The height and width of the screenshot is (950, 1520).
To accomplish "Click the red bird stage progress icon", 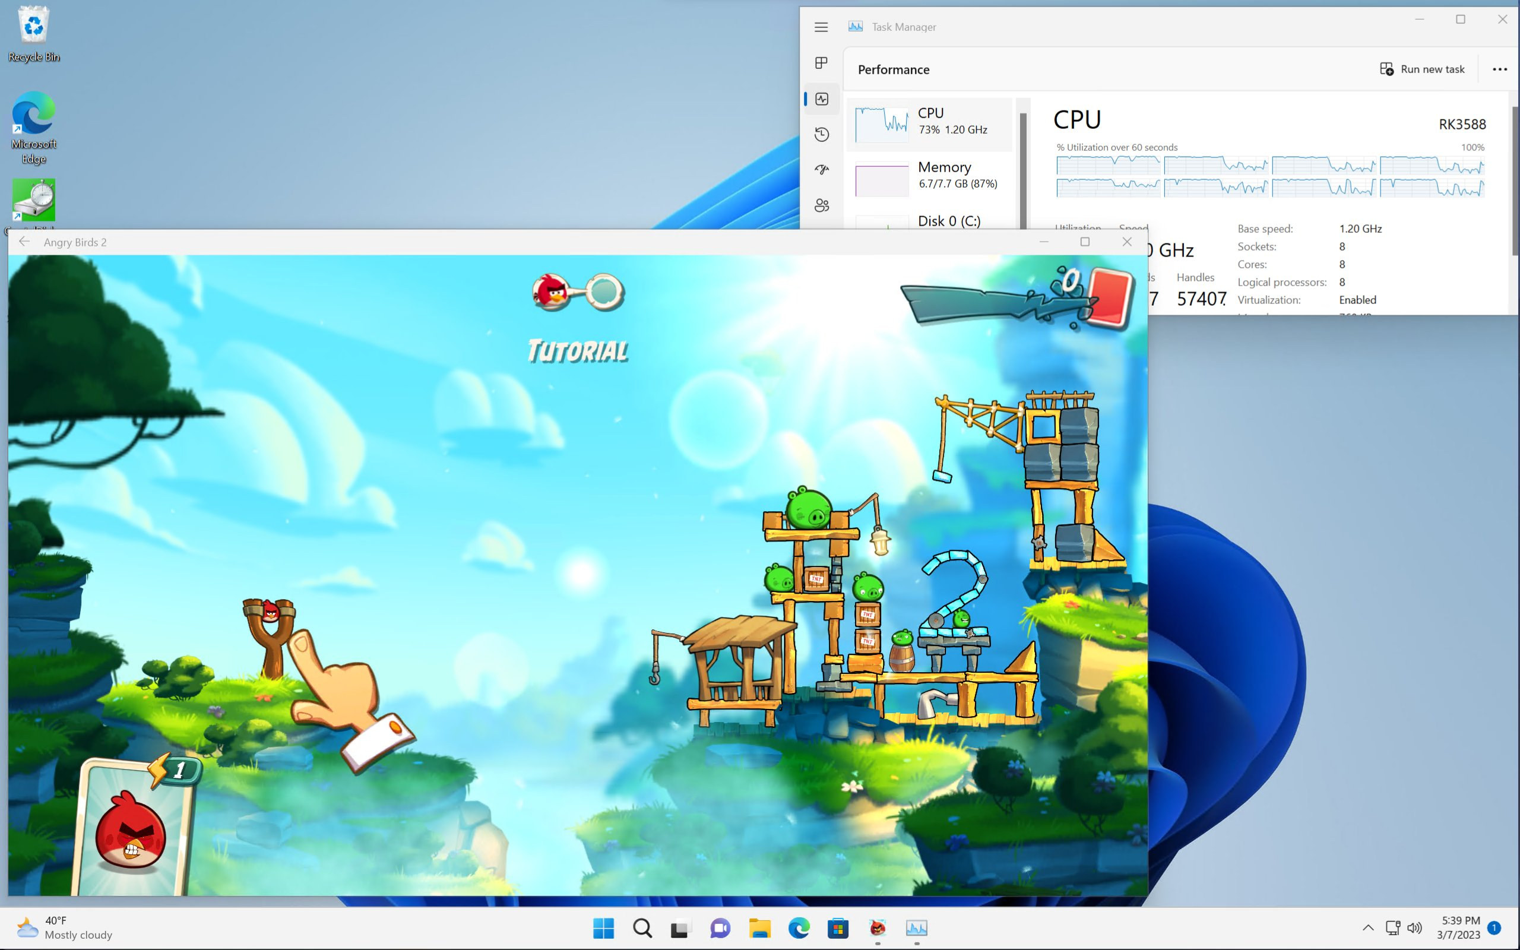I will click(550, 292).
